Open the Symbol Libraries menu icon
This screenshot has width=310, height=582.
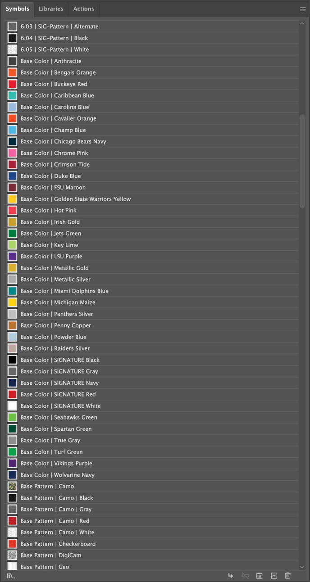pos(10,576)
